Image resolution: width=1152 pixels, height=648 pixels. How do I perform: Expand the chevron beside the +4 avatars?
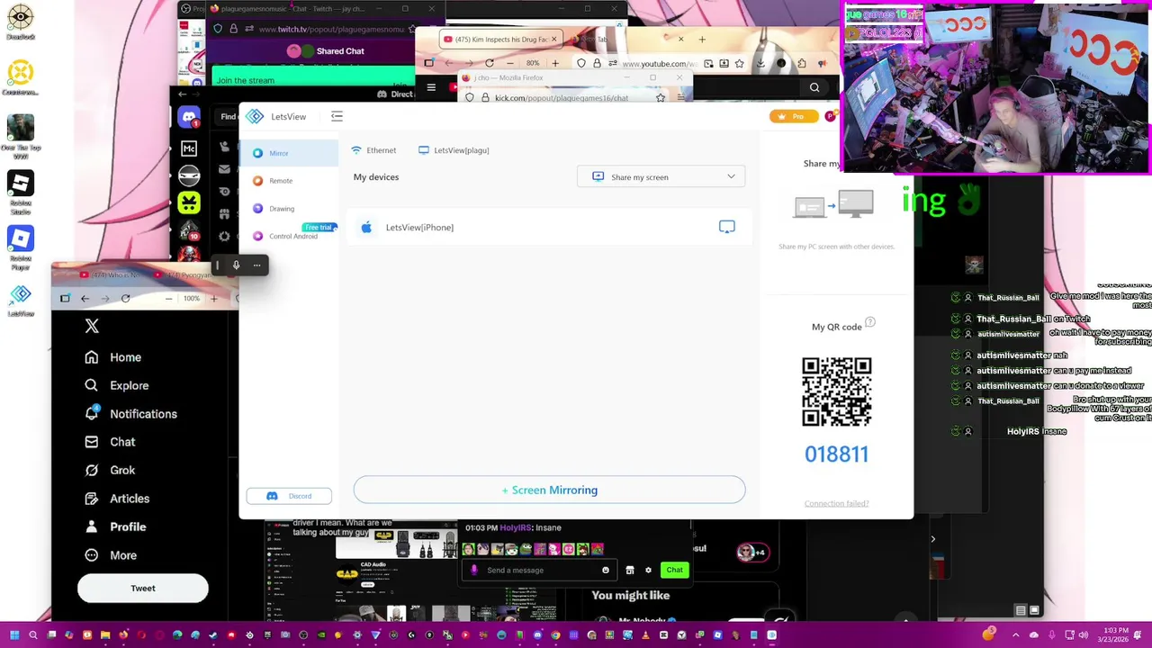pos(933,540)
